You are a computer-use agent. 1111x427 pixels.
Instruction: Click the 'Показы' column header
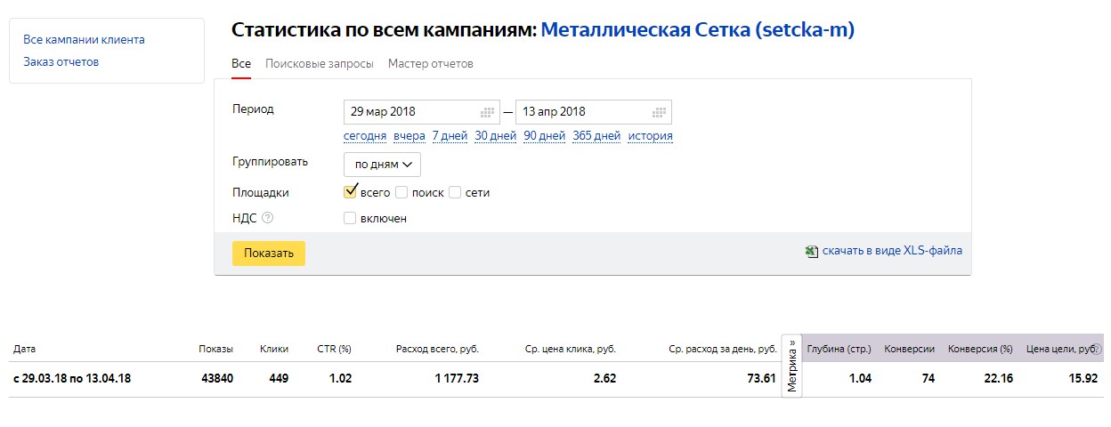tap(216, 350)
